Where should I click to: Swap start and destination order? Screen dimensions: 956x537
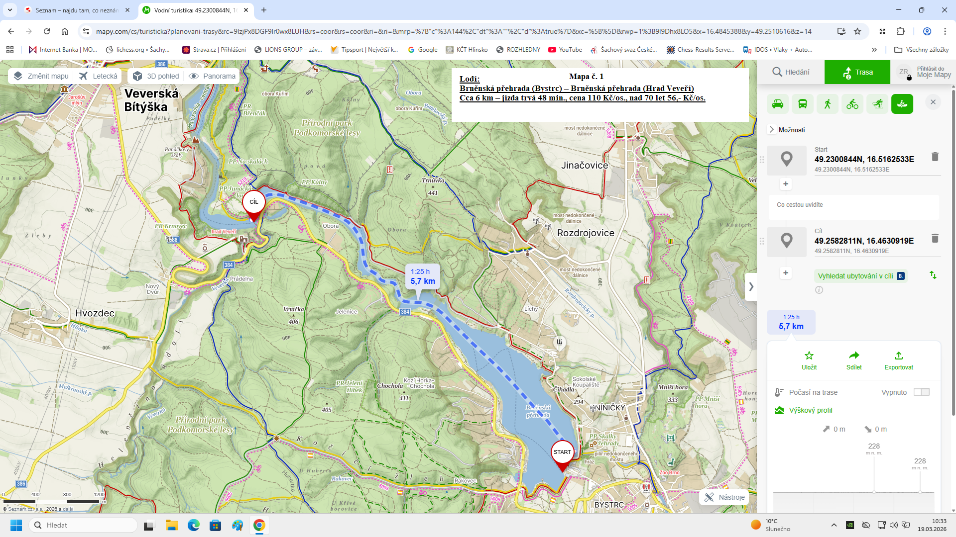933,275
